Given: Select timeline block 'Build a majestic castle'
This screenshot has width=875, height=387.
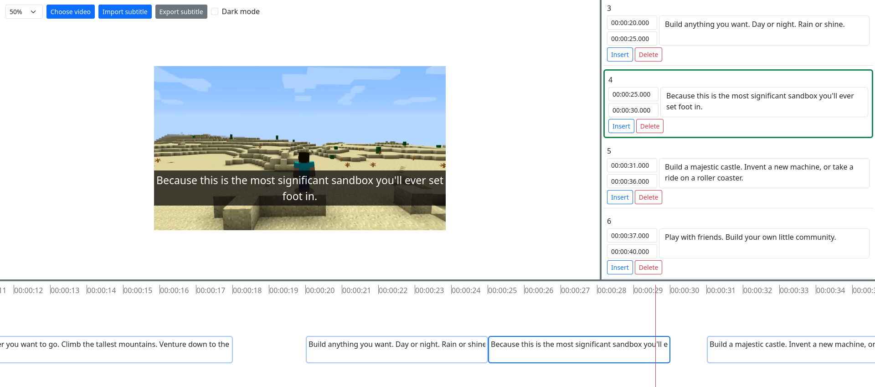Looking at the screenshot, I should click(791, 350).
